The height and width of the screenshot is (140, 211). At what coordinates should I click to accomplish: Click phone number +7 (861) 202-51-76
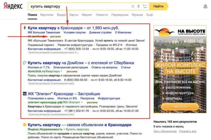click(77, 111)
